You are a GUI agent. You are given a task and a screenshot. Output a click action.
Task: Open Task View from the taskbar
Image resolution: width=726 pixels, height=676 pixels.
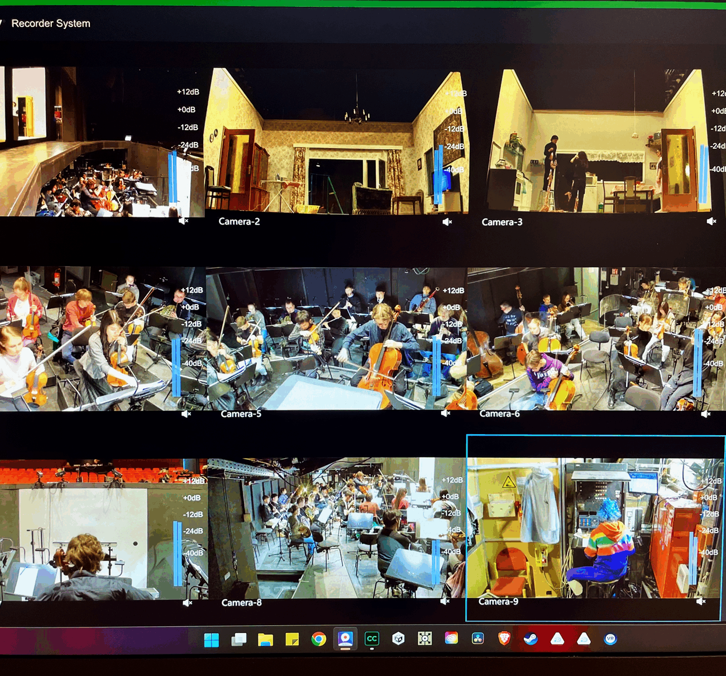(239, 640)
